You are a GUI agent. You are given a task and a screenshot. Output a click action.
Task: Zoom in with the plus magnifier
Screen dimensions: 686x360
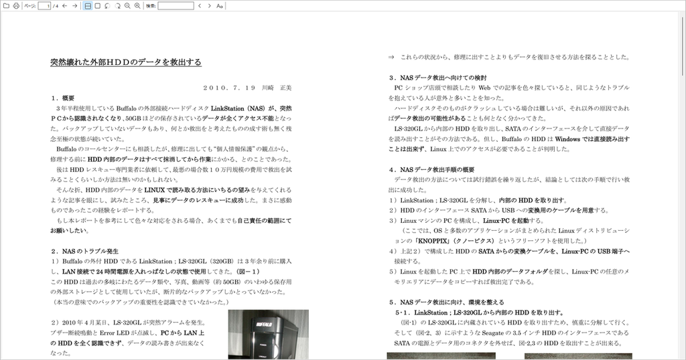(137, 5)
